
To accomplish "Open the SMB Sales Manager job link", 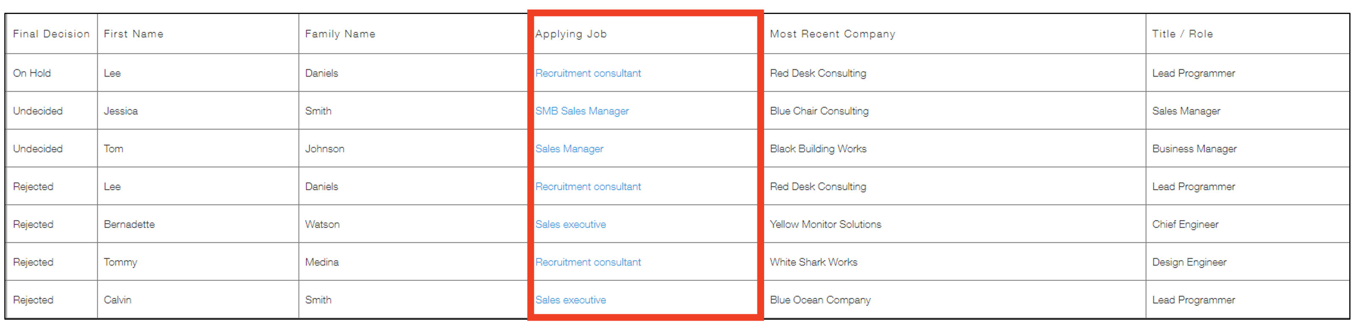I will pyautogui.click(x=582, y=111).
